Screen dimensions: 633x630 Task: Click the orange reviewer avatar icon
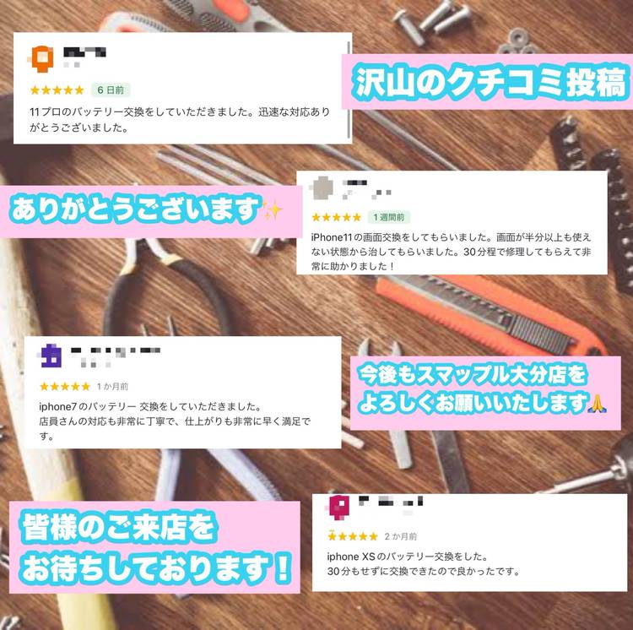(x=42, y=59)
